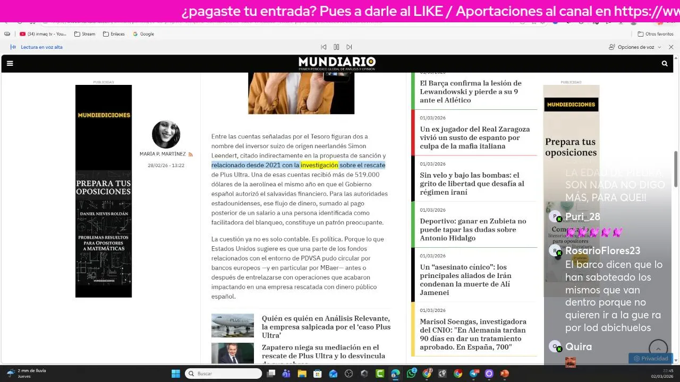The height and width of the screenshot is (382, 680).
Task: Click the RSS icon beside author name
Action: click(190, 154)
